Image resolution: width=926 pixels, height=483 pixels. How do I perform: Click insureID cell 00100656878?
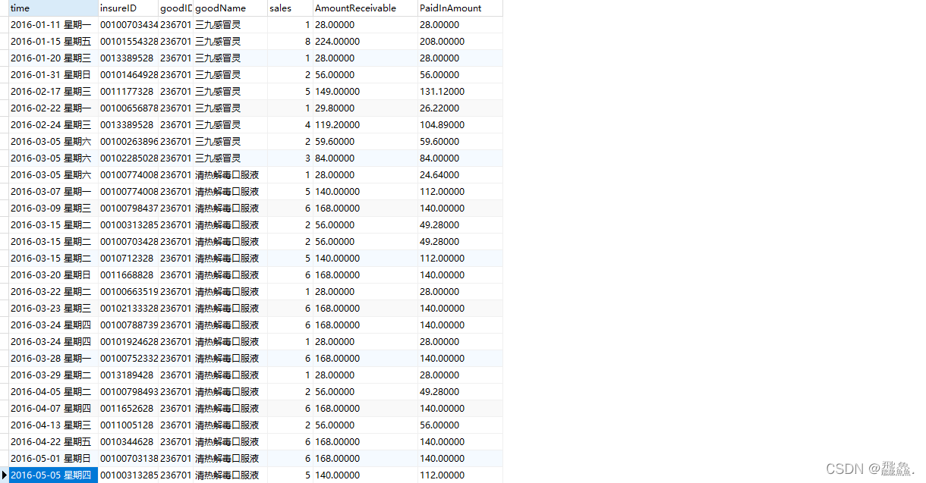(129, 108)
